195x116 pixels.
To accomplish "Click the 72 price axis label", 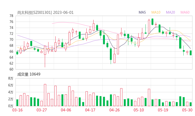I will (11, 33).
